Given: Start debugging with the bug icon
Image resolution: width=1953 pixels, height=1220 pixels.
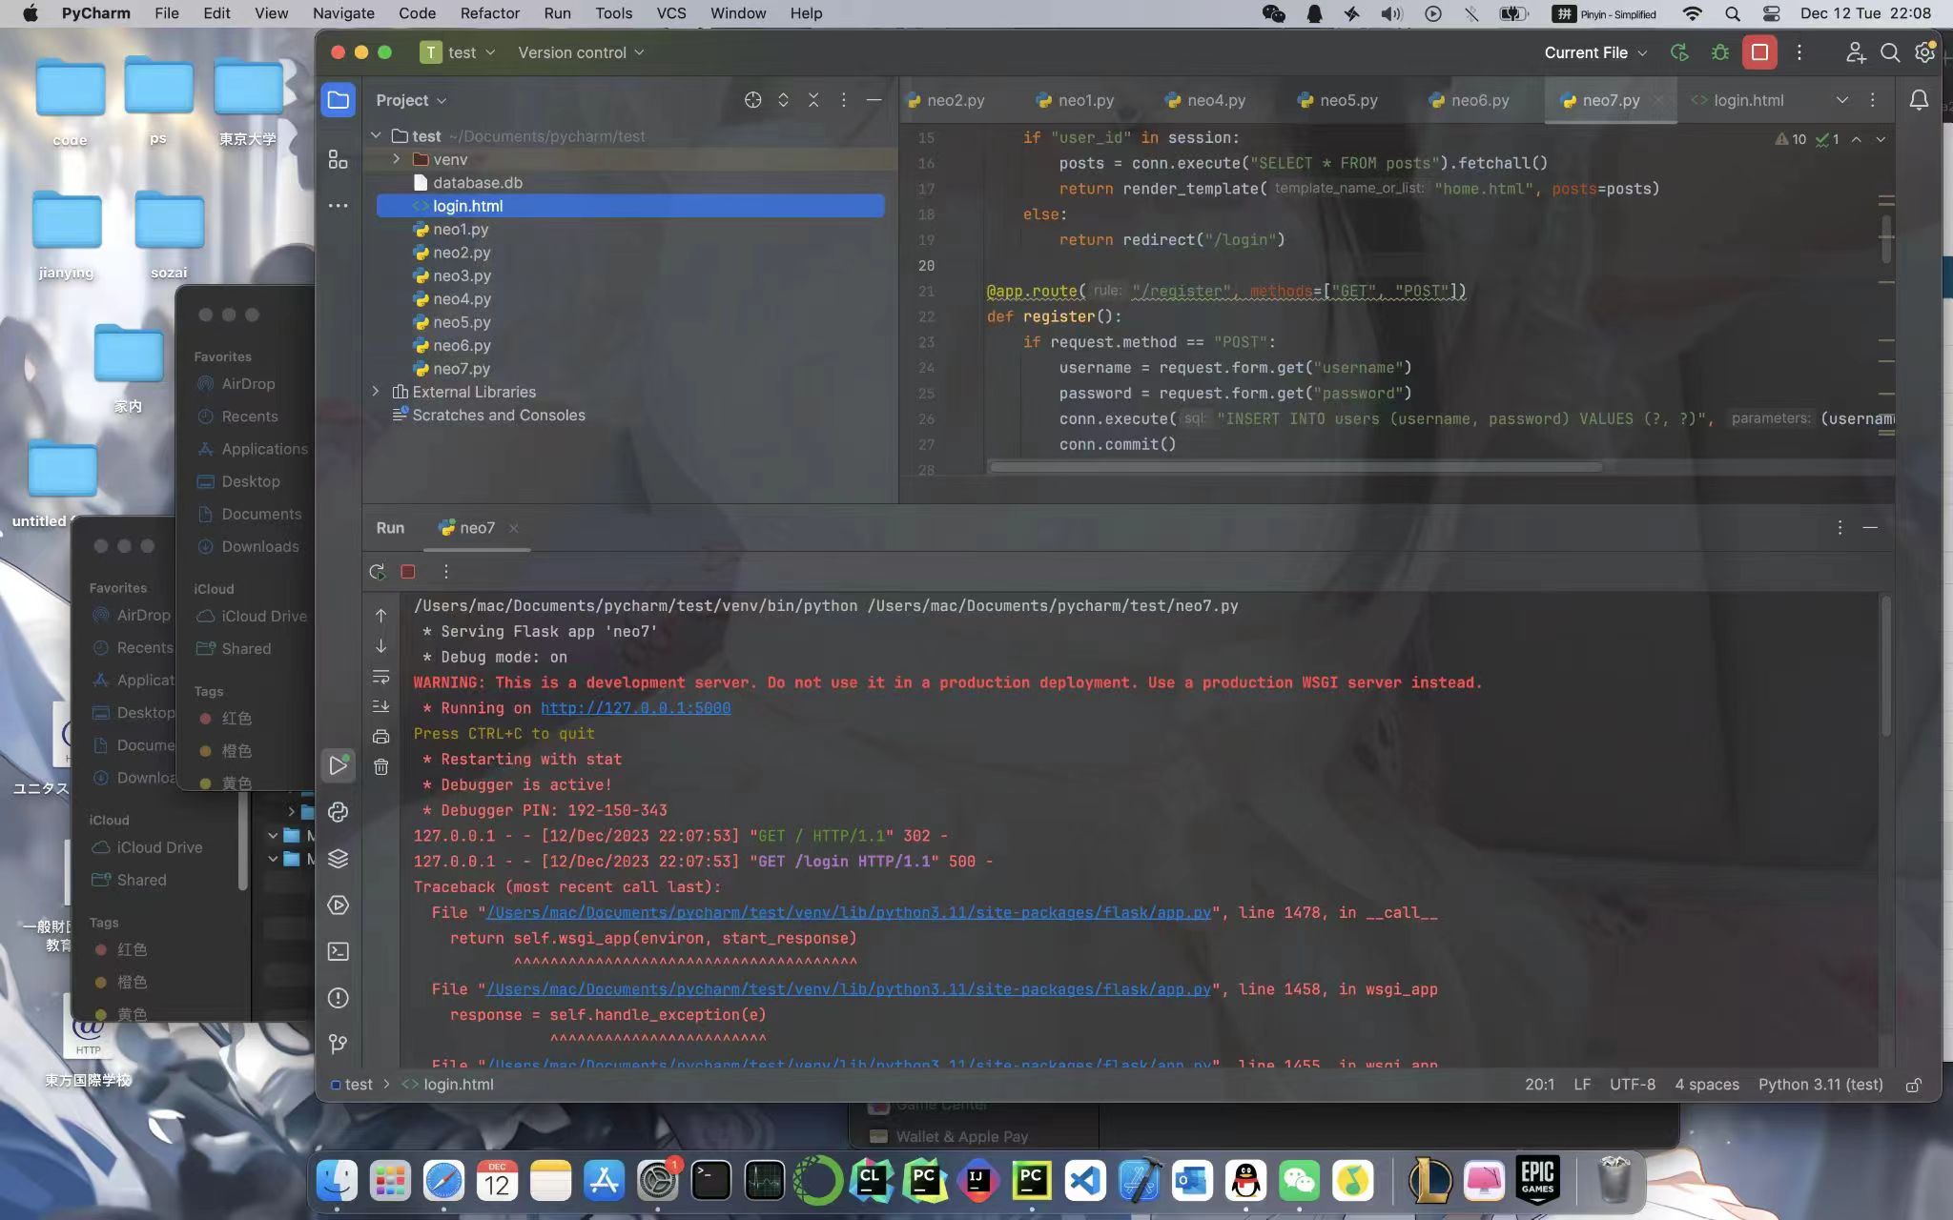Looking at the screenshot, I should 1719,52.
